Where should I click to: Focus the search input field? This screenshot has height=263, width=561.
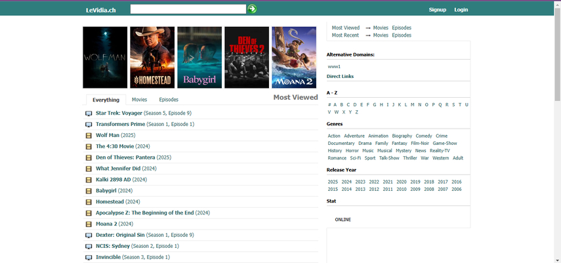click(x=188, y=9)
